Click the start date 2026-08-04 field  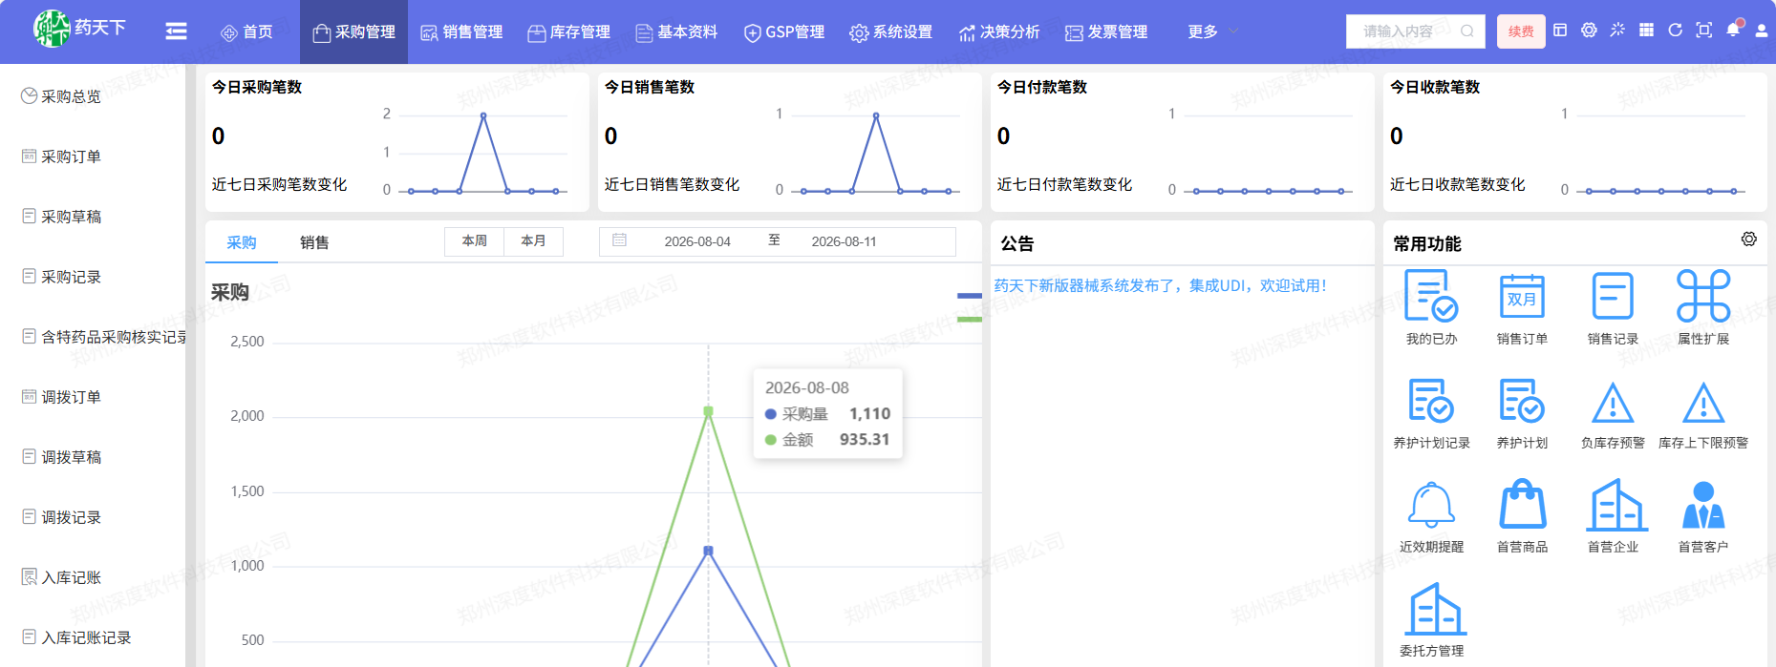click(697, 241)
